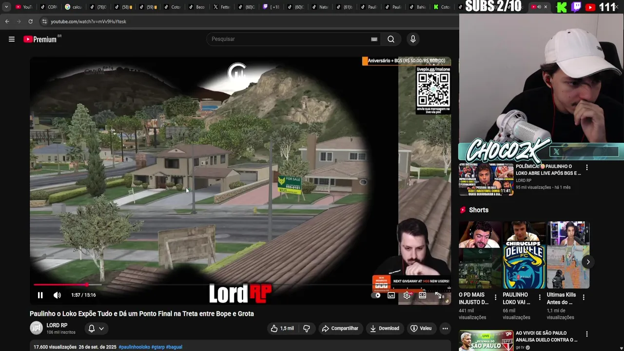
Task: Click the search magnifier button
Action: click(x=391, y=39)
